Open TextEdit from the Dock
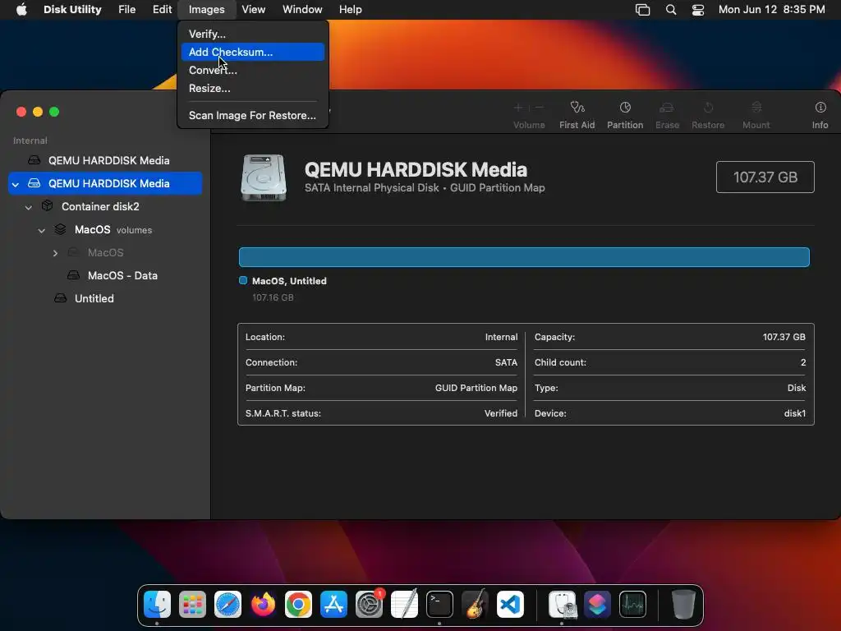The image size is (841, 631). tap(404, 604)
